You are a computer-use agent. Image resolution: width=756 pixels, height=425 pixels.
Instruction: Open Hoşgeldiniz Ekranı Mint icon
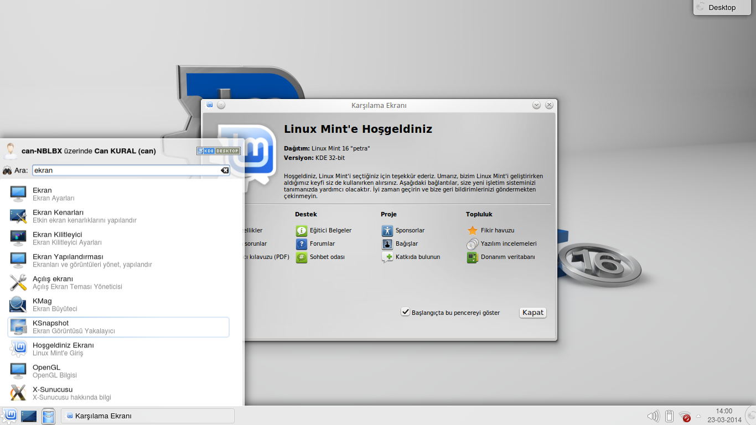[18, 349]
